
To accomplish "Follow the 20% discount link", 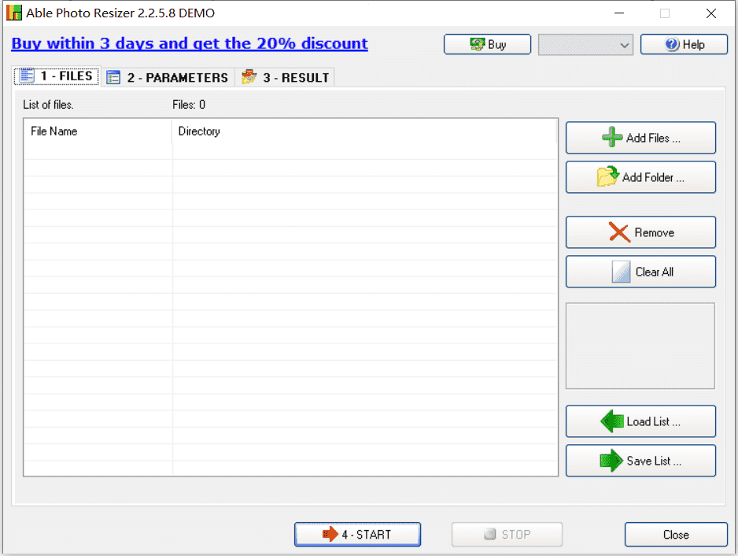I will pyautogui.click(x=190, y=43).
